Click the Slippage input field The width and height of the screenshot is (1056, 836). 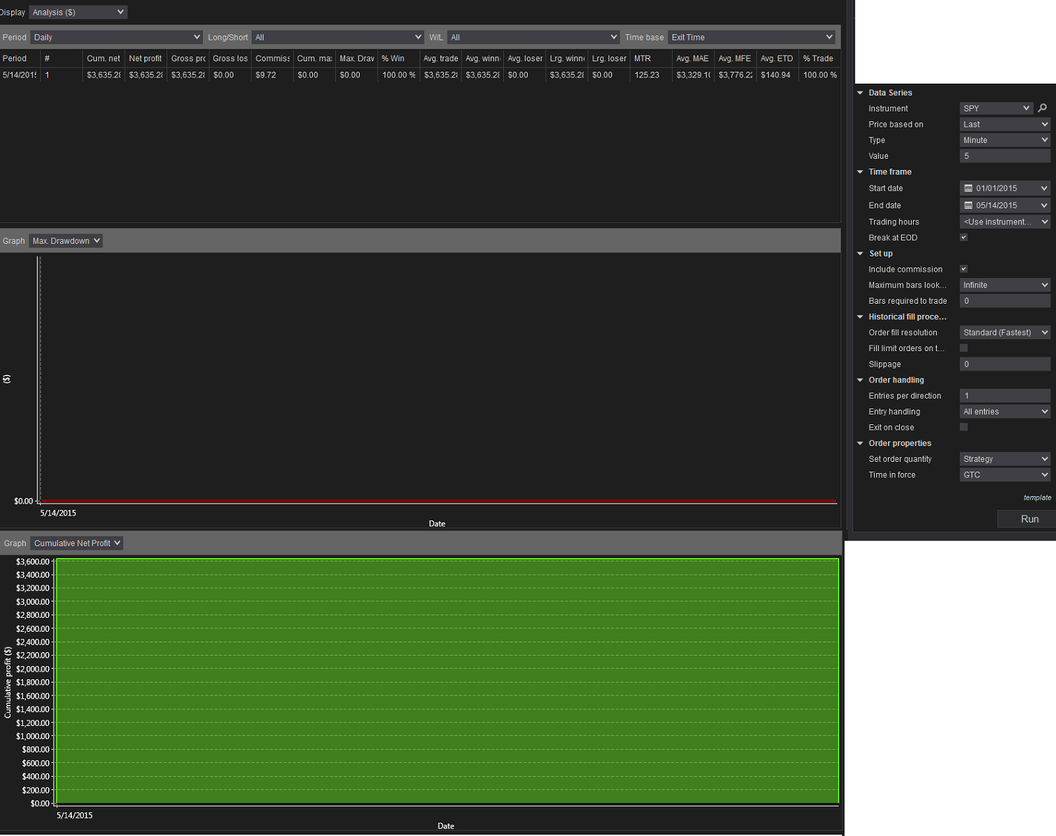[x=1005, y=364]
